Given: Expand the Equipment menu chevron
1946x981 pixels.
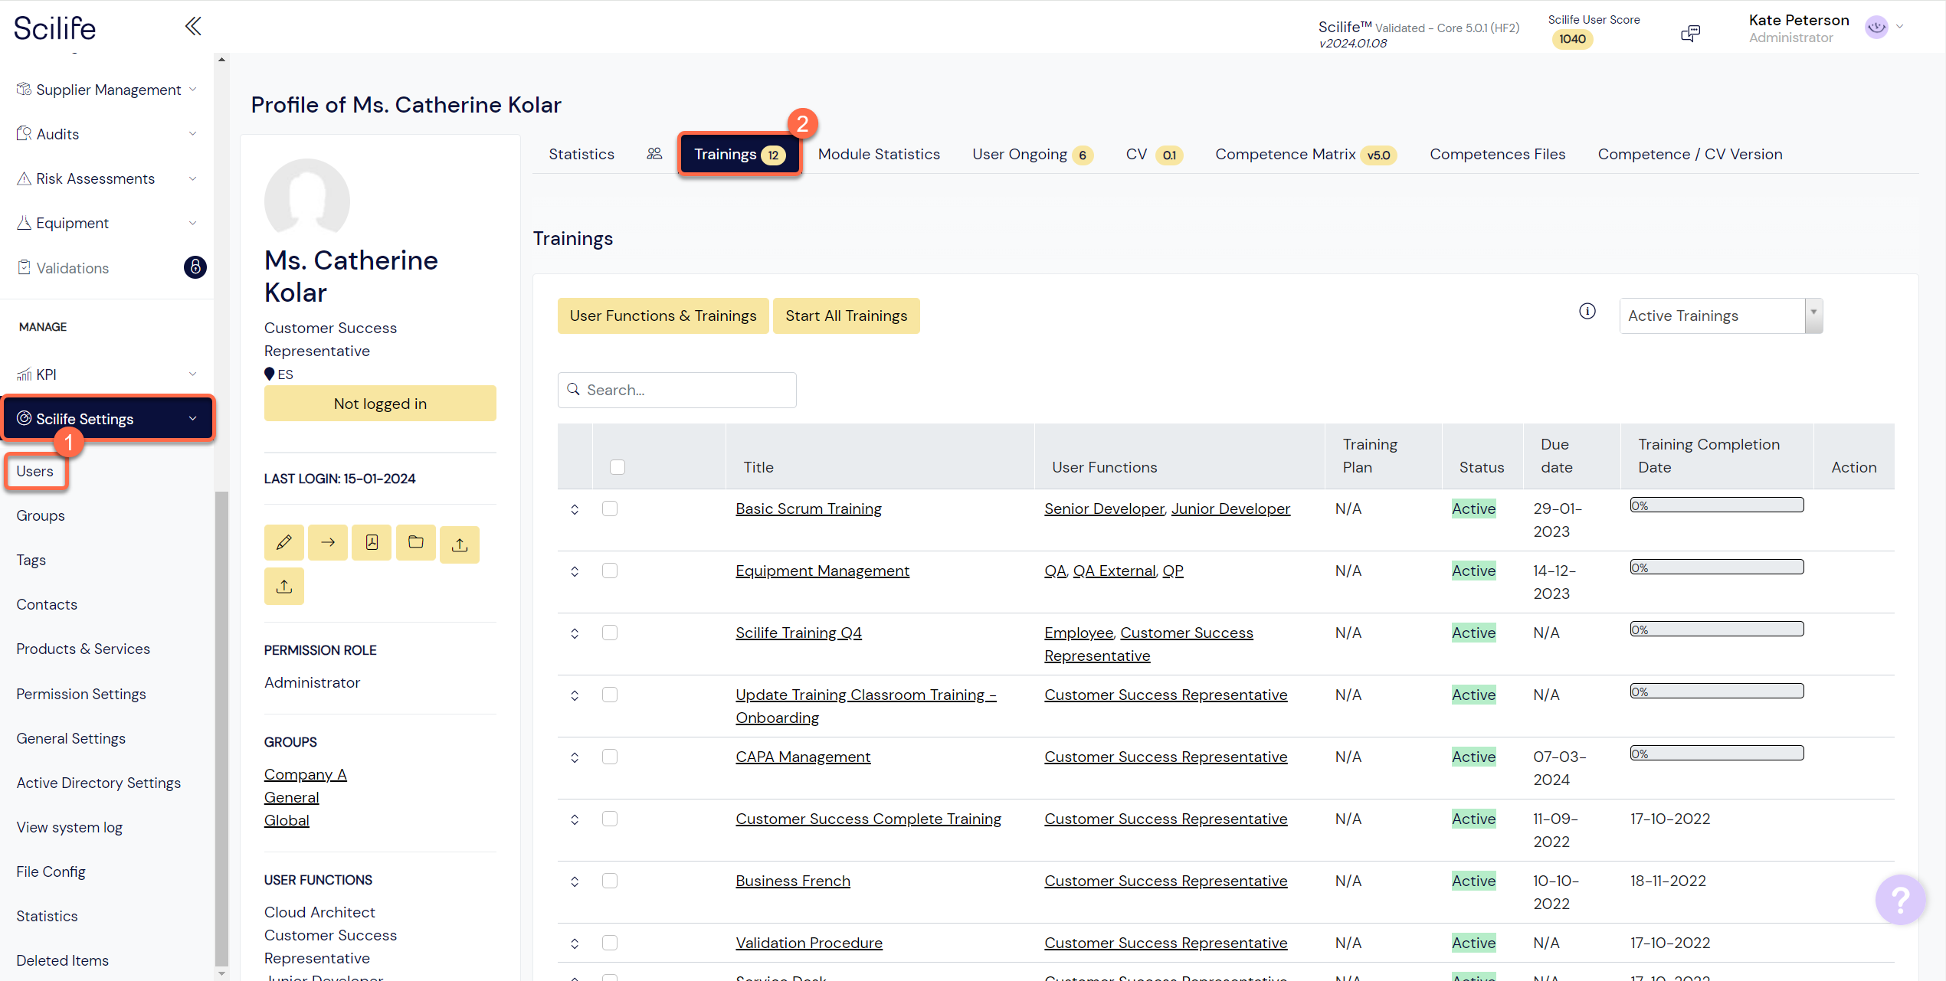Looking at the screenshot, I should coord(192,223).
